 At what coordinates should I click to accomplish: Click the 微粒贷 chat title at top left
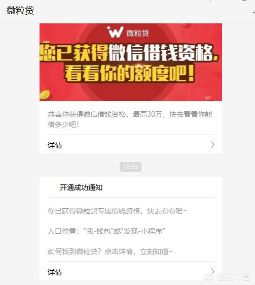pos(20,11)
